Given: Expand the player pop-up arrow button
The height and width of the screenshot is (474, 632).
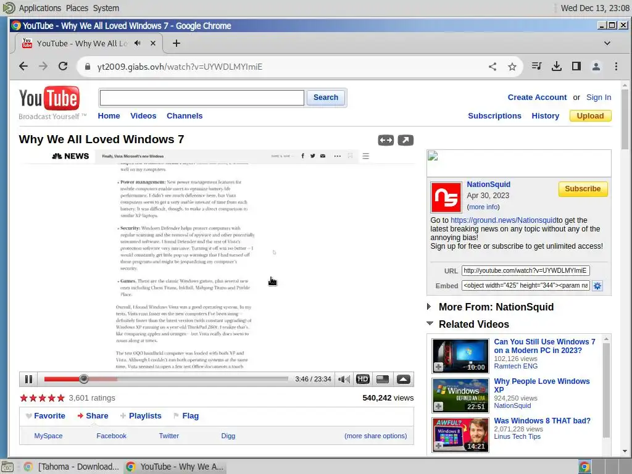Looking at the screenshot, I should (404, 380).
